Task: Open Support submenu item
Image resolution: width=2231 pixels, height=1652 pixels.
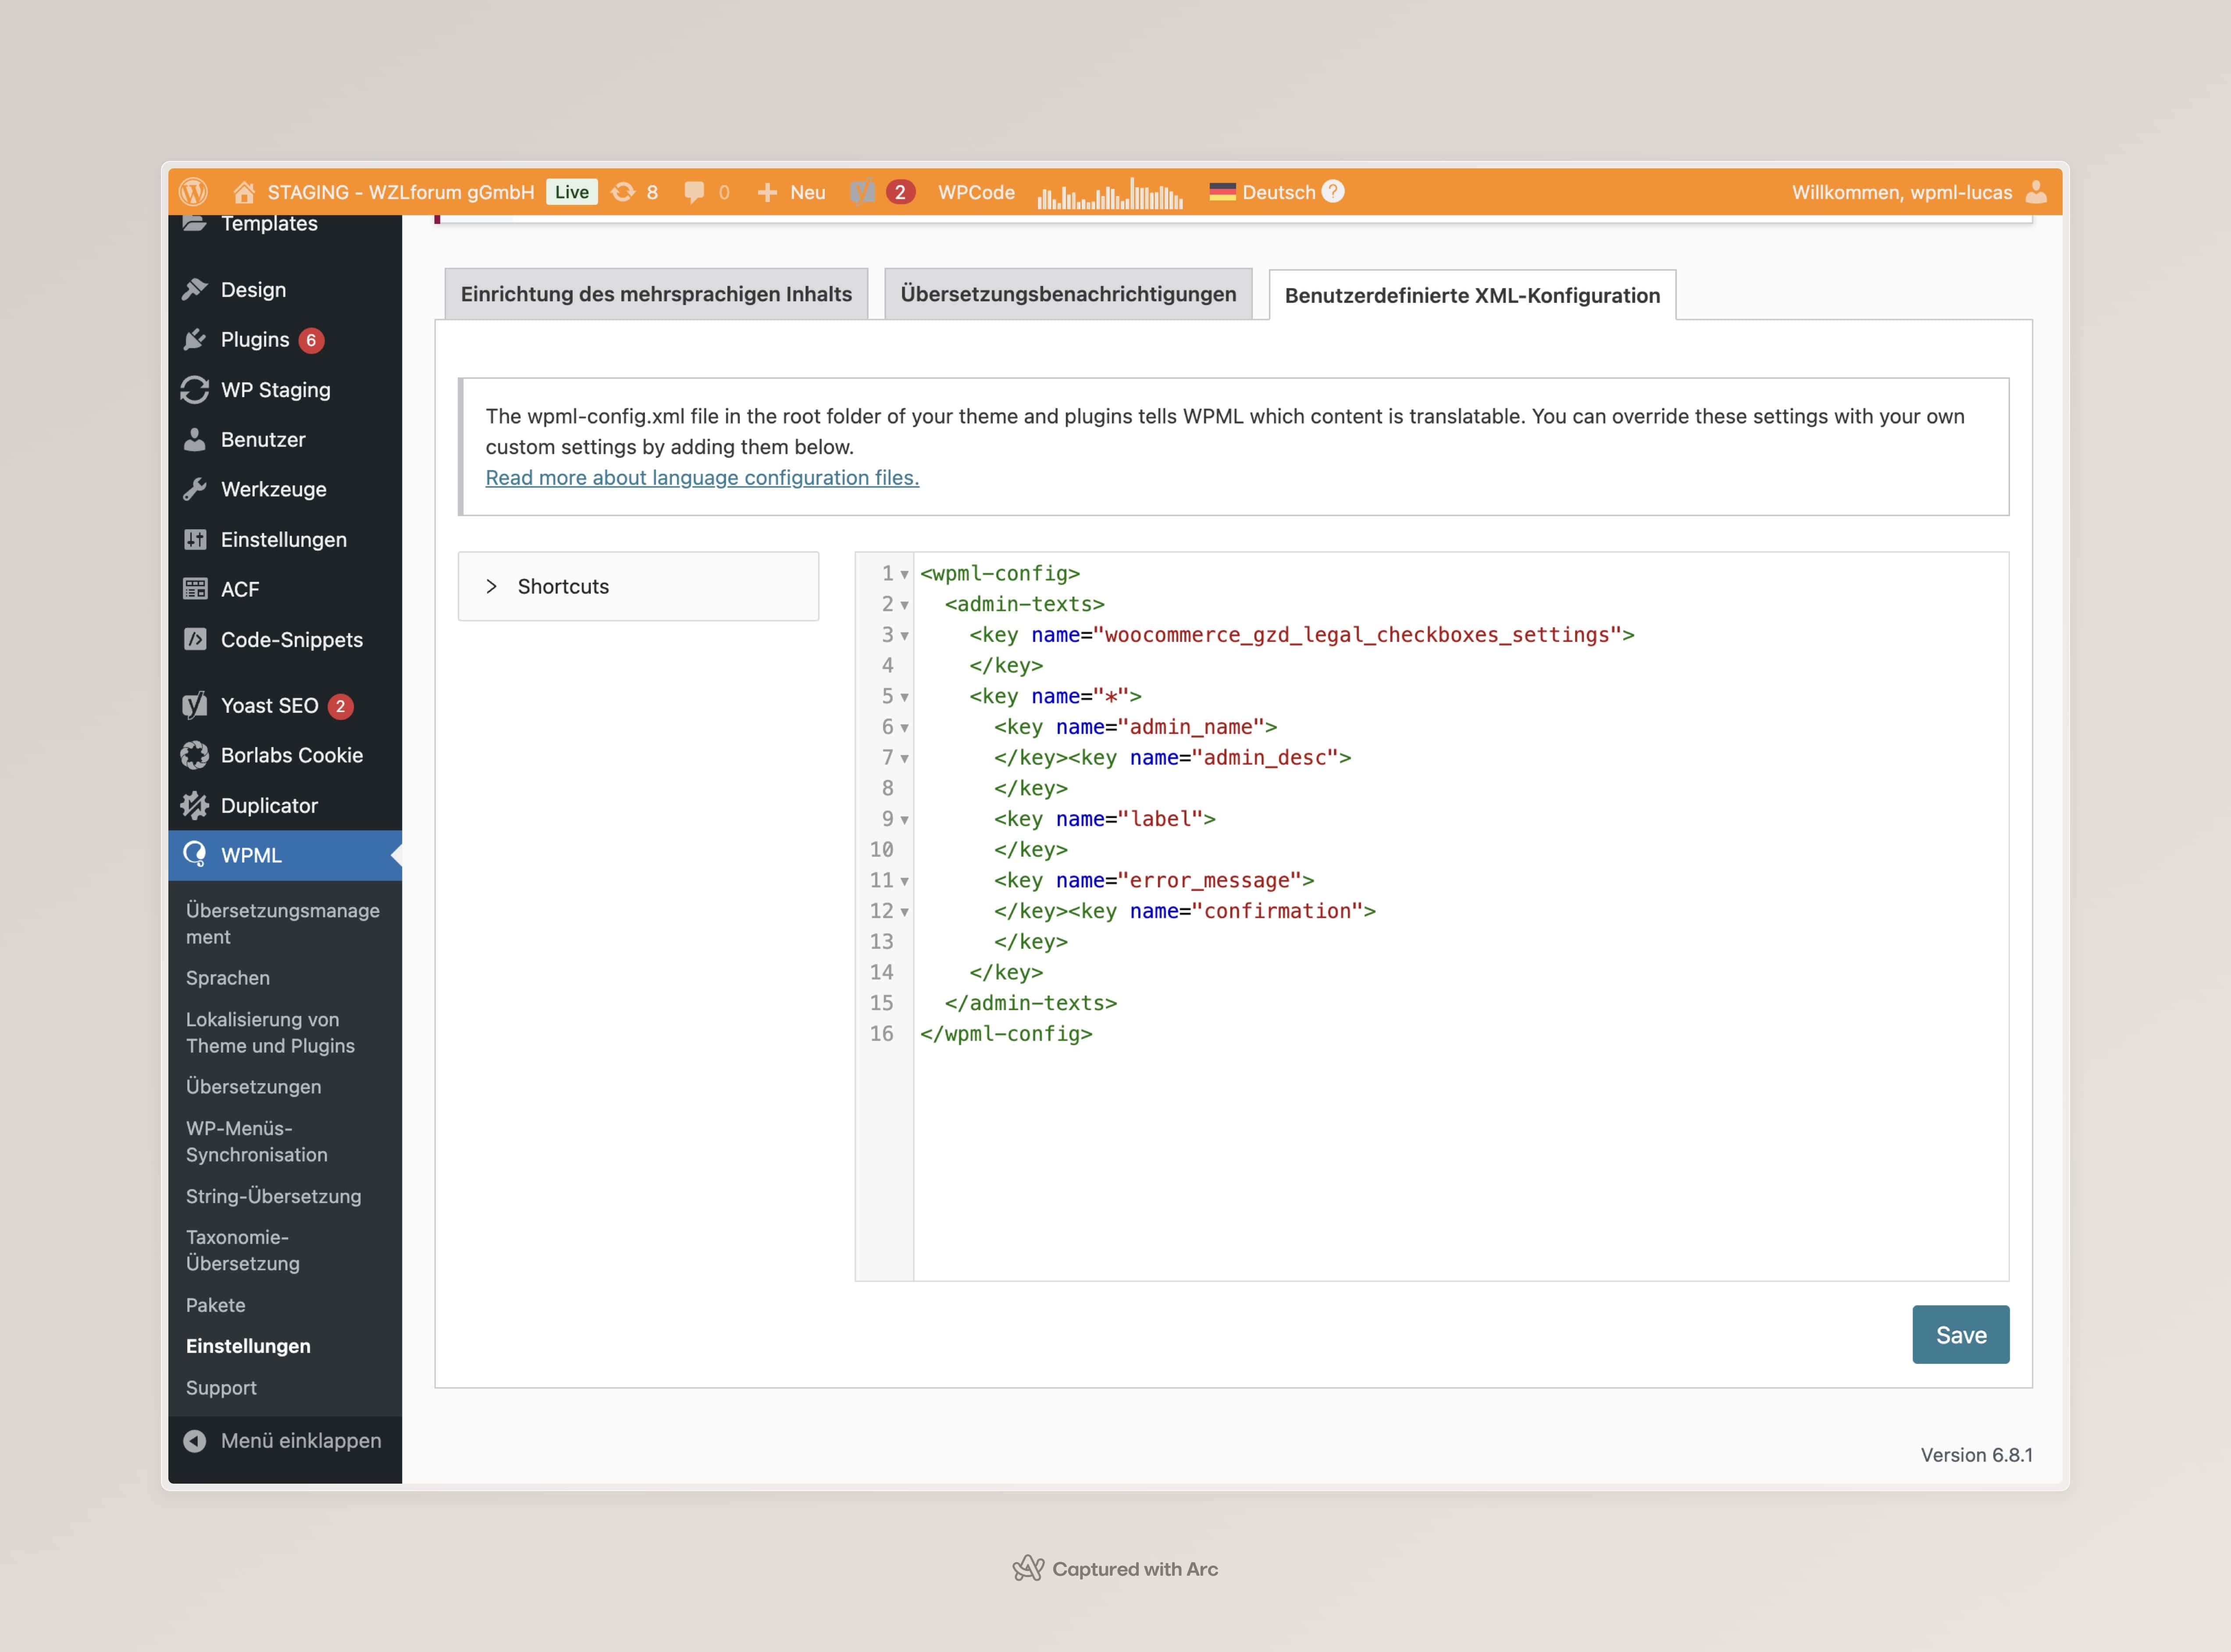Action: pyautogui.click(x=221, y=1388)
